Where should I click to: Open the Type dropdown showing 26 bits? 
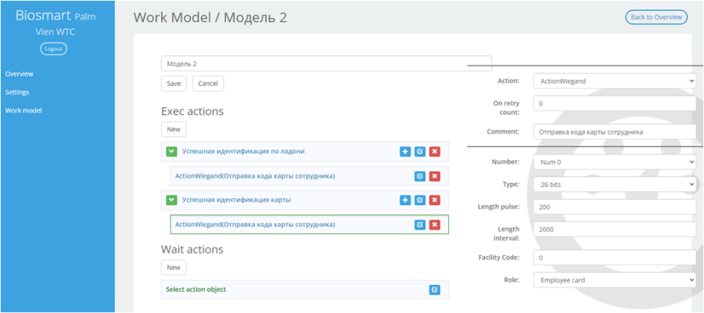coord(615,184)
